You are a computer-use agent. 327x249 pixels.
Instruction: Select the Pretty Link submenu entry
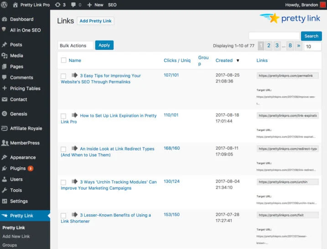(x=14, y=228)
